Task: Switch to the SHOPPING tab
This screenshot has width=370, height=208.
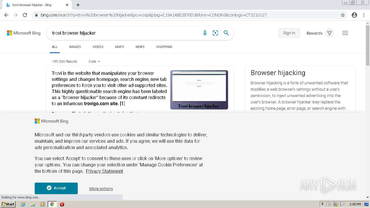Action: coord(164,47)
